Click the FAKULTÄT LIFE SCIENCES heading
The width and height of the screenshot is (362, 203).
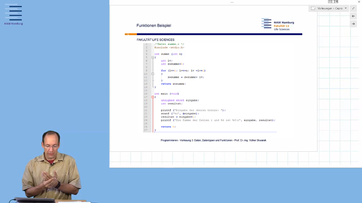tap(156, 40)
